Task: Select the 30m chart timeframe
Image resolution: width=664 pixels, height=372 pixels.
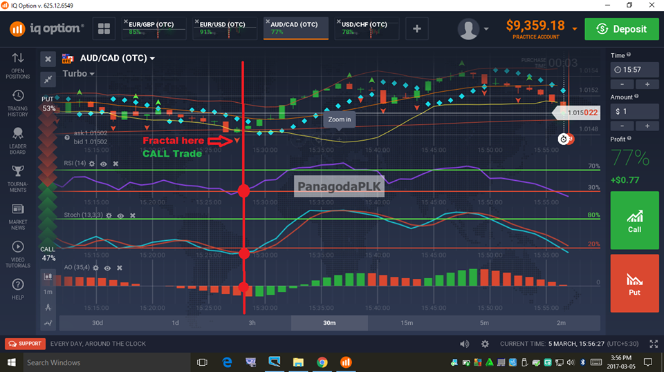Action: [x=329, y=323]
